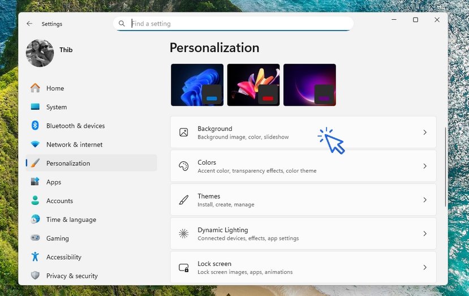
Task: Click the Gaming controller icon
Action: pyautogui.click(x=35, y=238)
